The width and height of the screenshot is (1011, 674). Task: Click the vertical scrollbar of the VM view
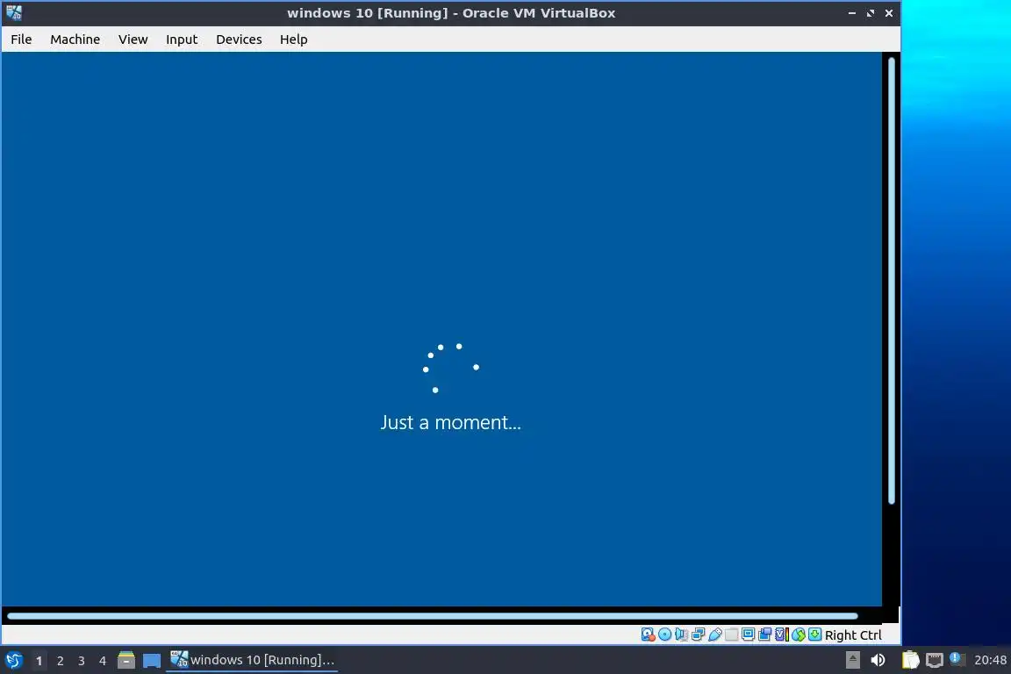point(892,281)
